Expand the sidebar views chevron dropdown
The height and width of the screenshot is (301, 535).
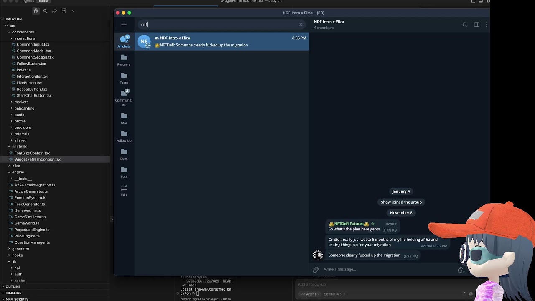73,11
